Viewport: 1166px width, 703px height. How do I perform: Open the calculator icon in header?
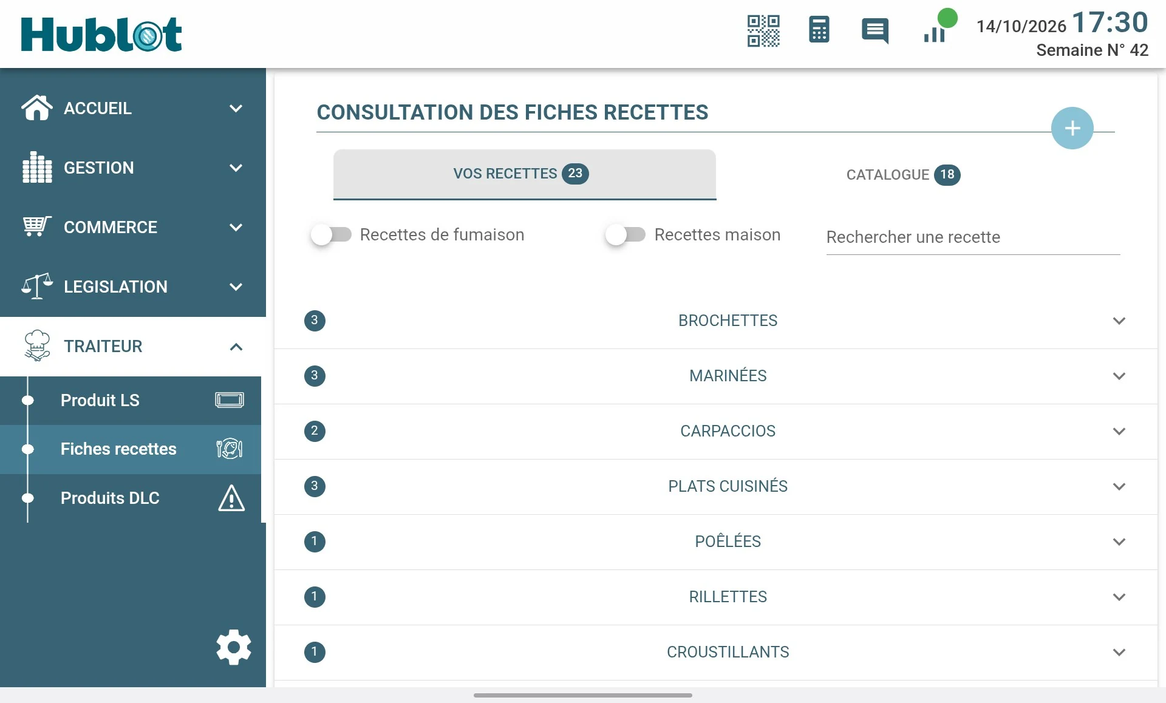point(819,30)
